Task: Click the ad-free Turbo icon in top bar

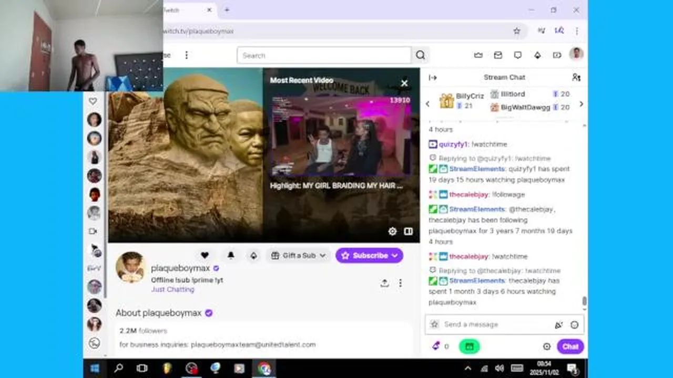Action: (557, 55)
